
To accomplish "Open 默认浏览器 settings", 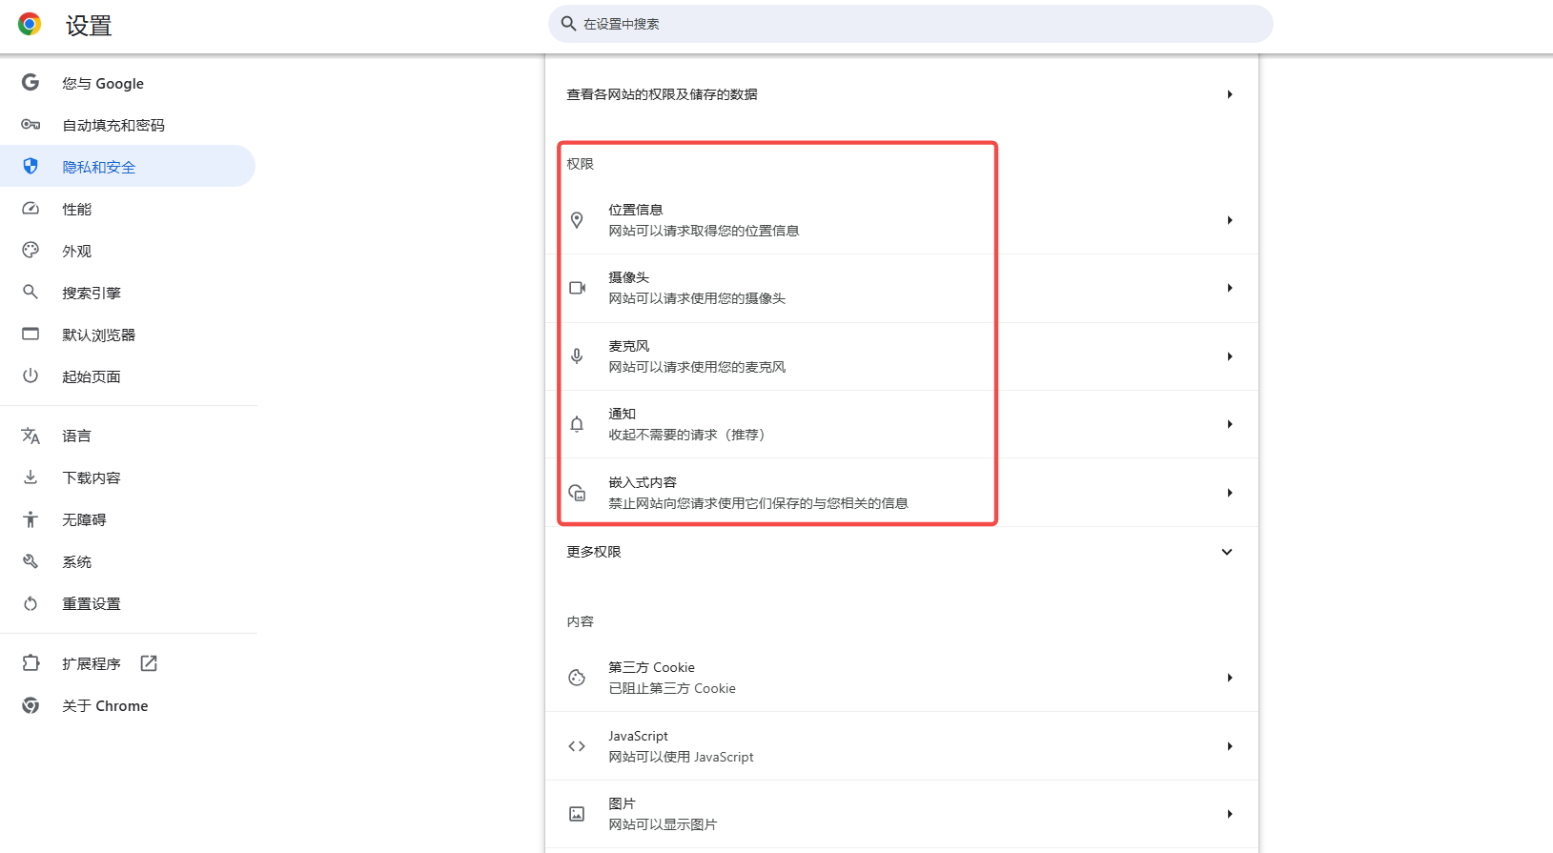I will (x=128, y=335).
